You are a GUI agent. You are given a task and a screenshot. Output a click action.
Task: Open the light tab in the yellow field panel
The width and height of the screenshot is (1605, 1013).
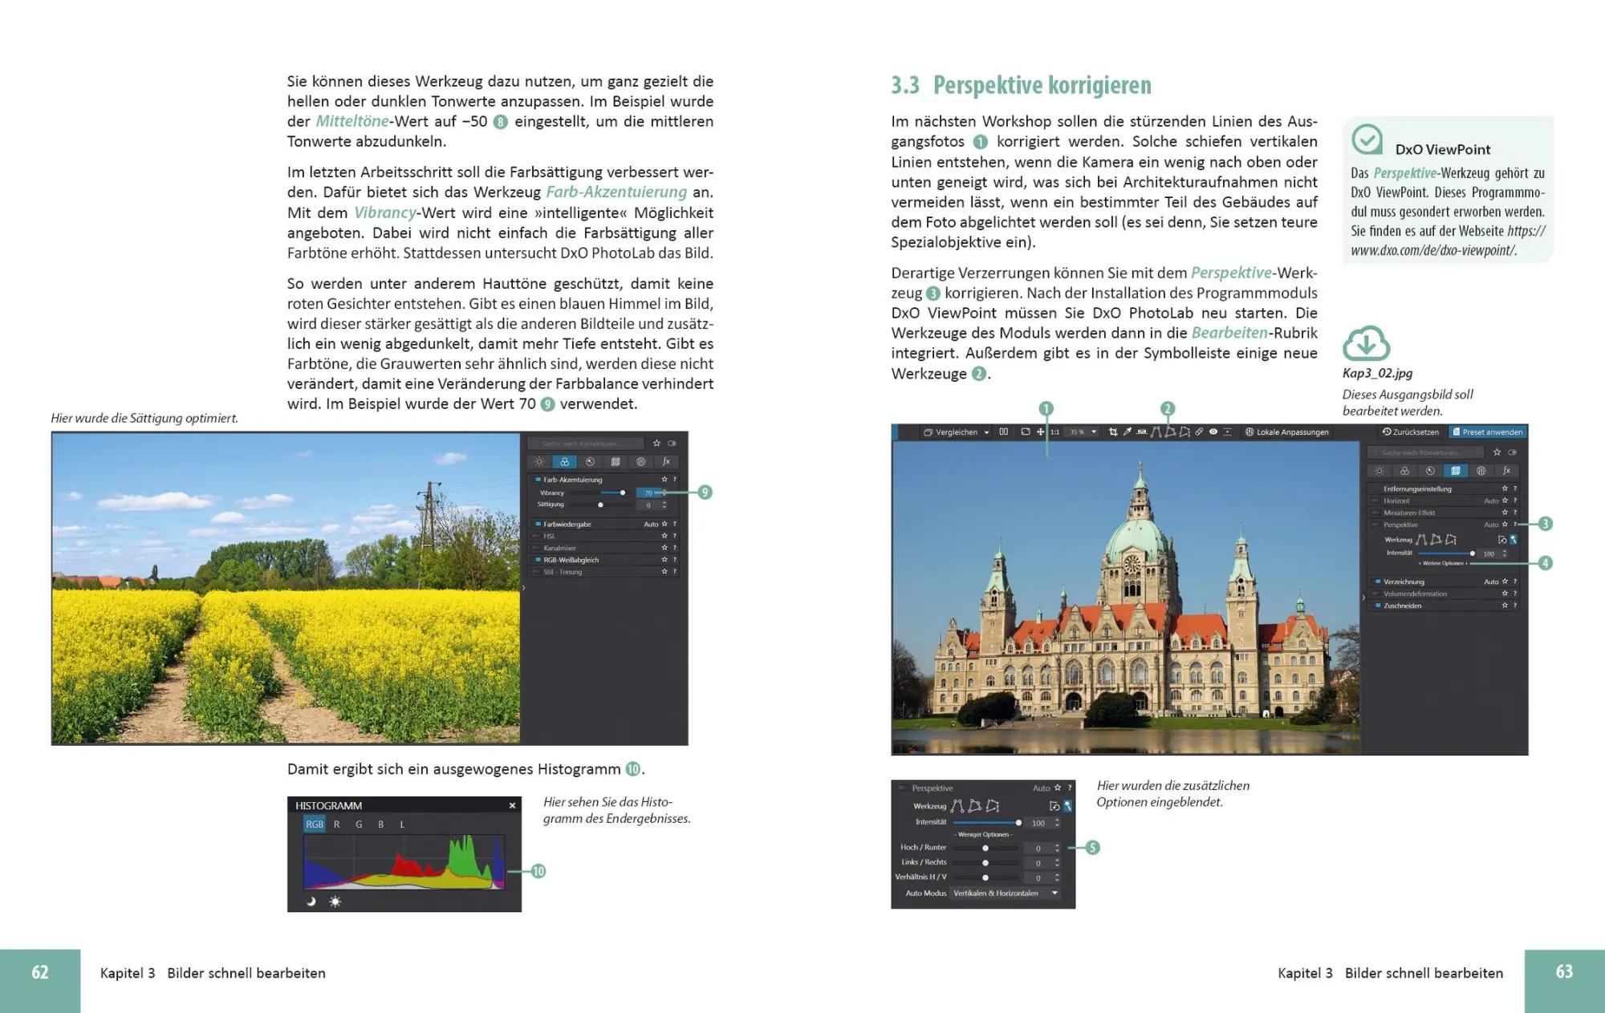coord(539,461)
